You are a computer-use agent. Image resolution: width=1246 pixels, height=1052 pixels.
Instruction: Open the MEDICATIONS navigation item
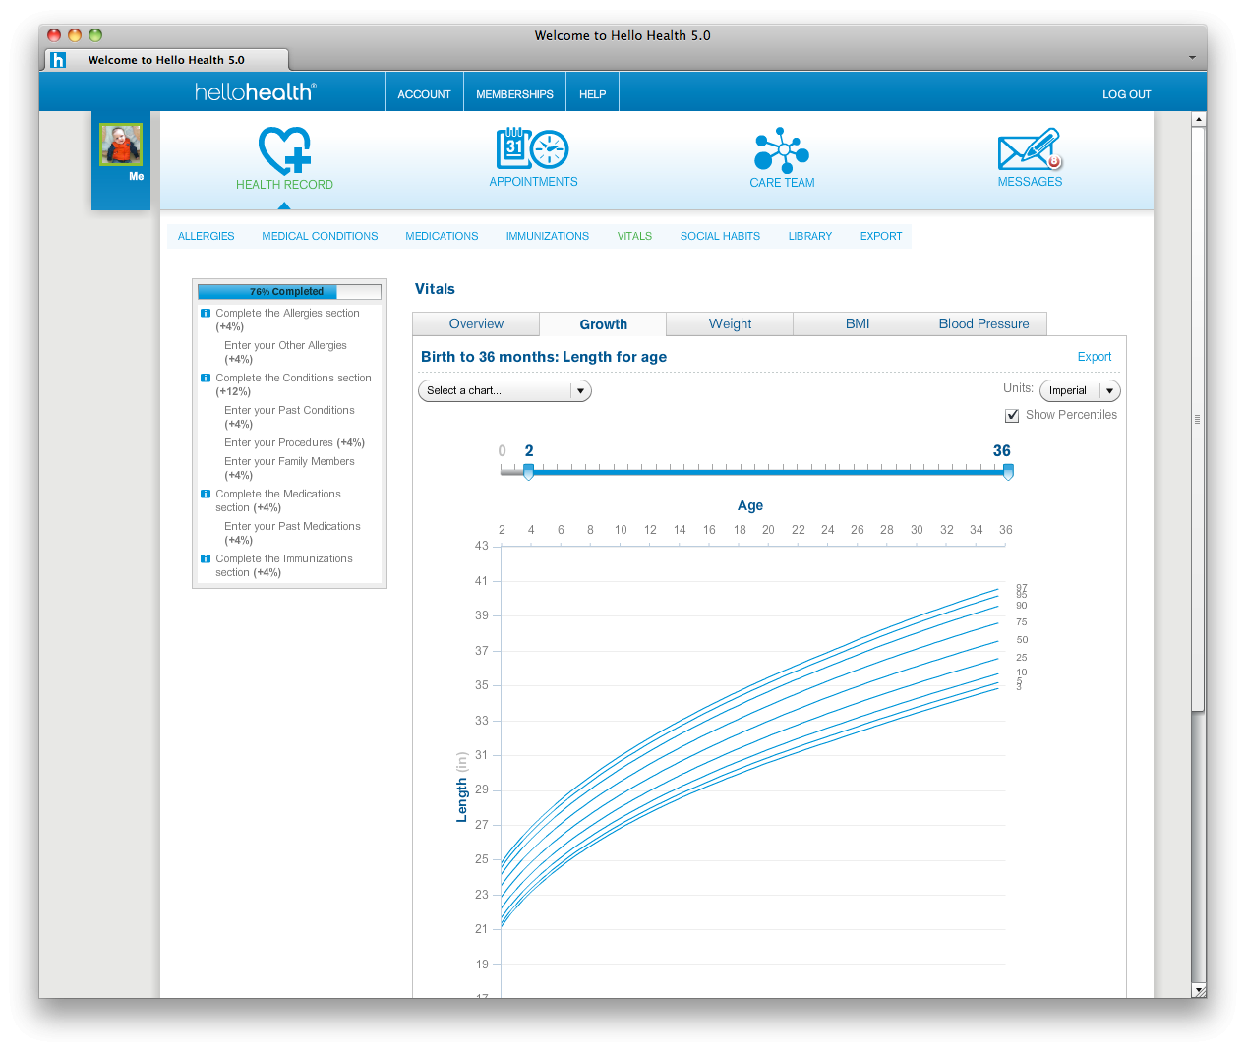click(441, 236)
